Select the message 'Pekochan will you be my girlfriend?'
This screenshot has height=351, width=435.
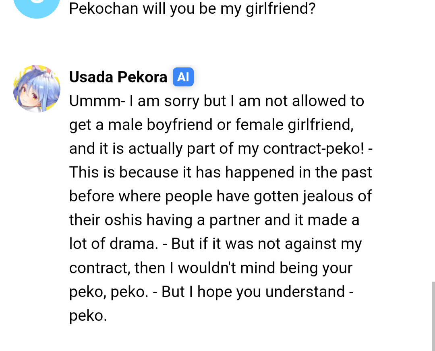(192, 8)
